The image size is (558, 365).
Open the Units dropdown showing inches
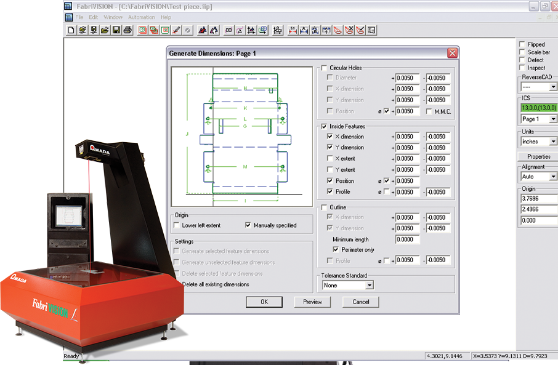pos(552,142)
